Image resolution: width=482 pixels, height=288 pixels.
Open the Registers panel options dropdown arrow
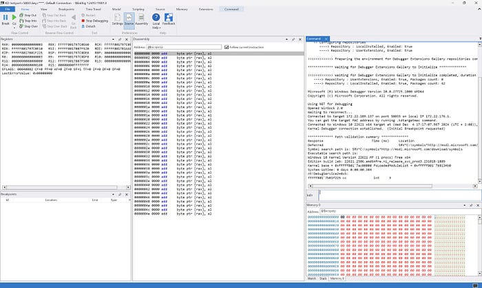pyautogui.click(x=113, y=39)
